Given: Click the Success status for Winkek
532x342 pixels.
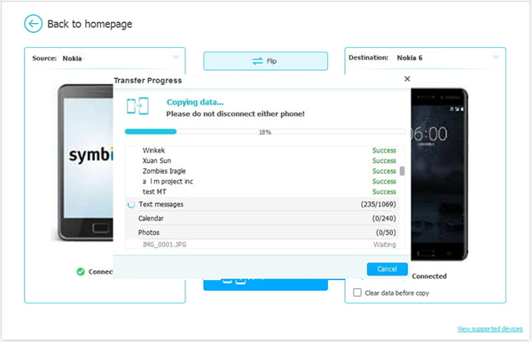Looking at the screenshot, I should [x=384, y=151].
